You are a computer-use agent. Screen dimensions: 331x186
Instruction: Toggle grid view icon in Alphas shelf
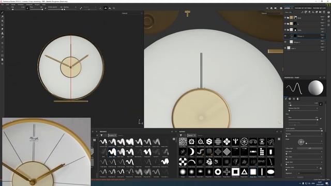point(279,139)
